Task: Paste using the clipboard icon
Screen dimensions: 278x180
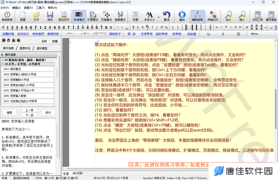Action: point(238,34)
